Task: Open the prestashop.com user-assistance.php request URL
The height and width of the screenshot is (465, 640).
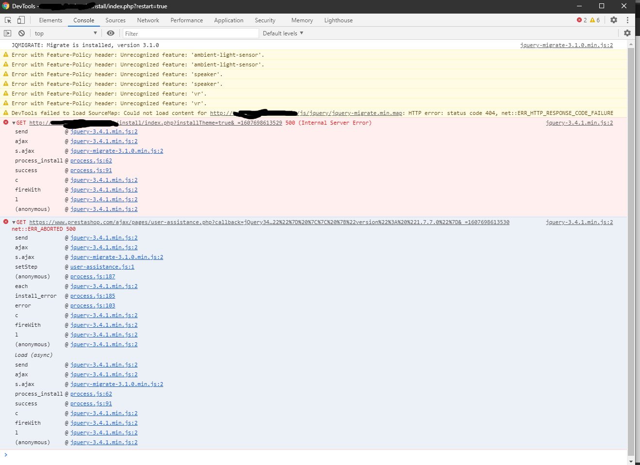Action: tap(269, 222)
